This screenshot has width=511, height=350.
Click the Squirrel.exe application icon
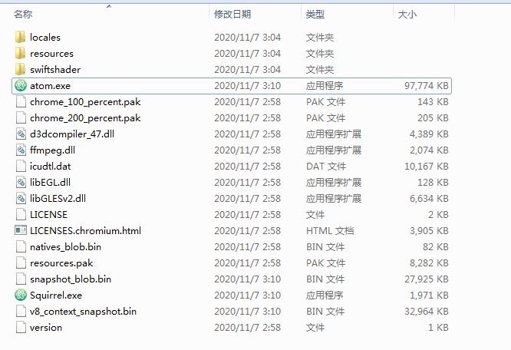tap(21, 296)
